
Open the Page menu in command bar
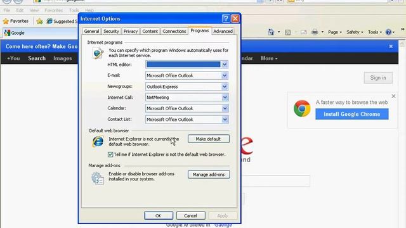click(335, 32)
